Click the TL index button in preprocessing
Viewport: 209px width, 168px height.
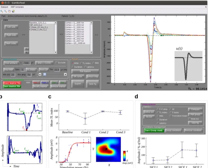[x=31, y=70]
